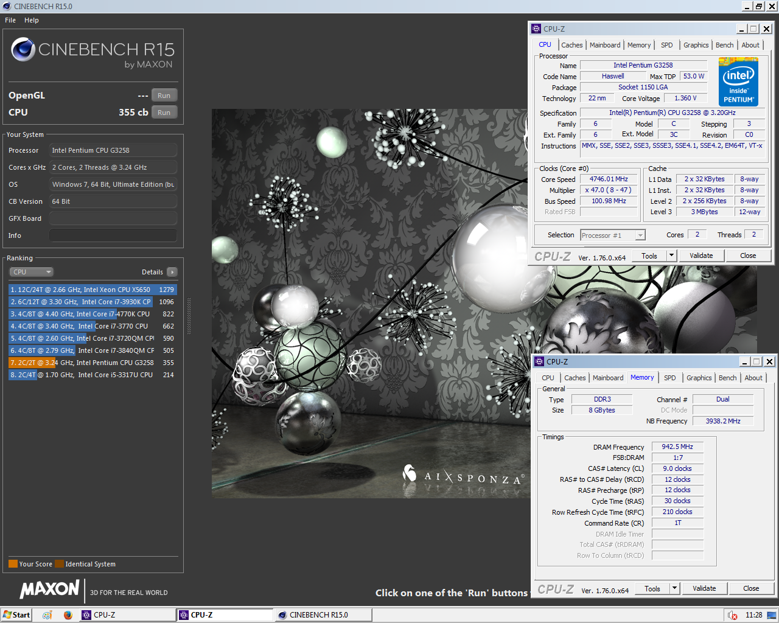The width and height of the screenshot is (779, 623).
Task: Select the Pentium G3258 ranking entry
Action: click(93, 363)
